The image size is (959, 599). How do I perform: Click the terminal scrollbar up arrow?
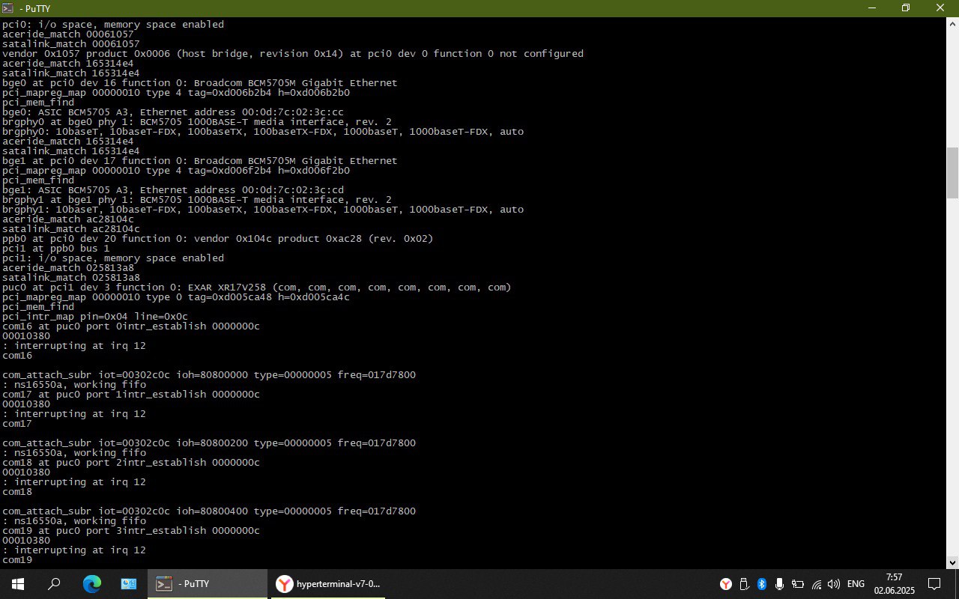point(952,23)
